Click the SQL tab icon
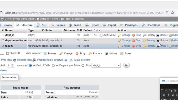The height and width of the screenshot is (100, 178). coord(38,25)
